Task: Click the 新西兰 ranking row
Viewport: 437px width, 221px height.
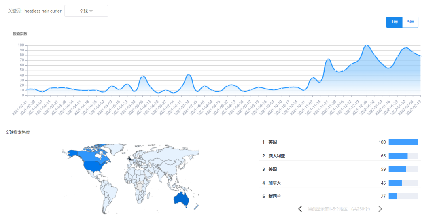Action: [274, 196]
